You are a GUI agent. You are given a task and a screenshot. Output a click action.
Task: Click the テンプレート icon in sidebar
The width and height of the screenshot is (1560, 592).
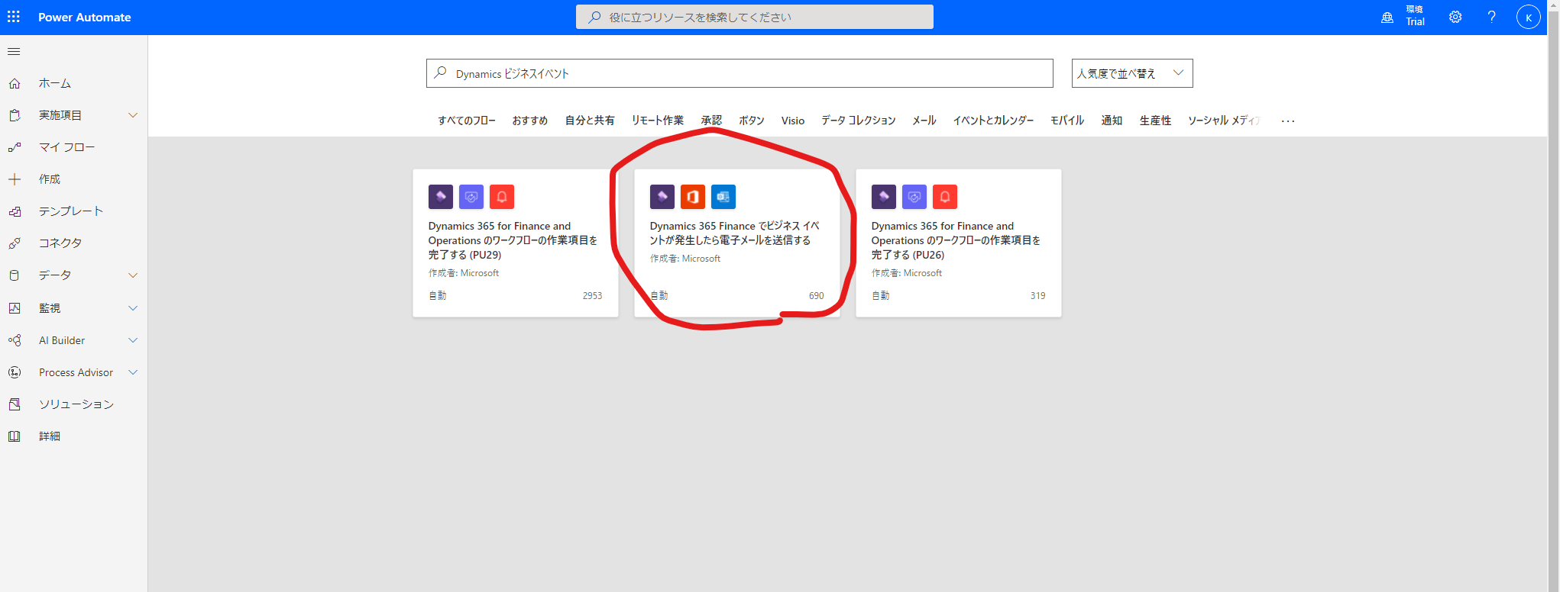tap(15, 211)
